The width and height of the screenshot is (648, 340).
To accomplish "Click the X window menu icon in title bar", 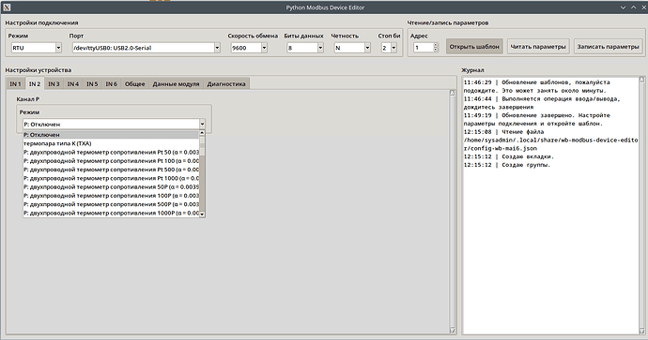I will 7,7.
